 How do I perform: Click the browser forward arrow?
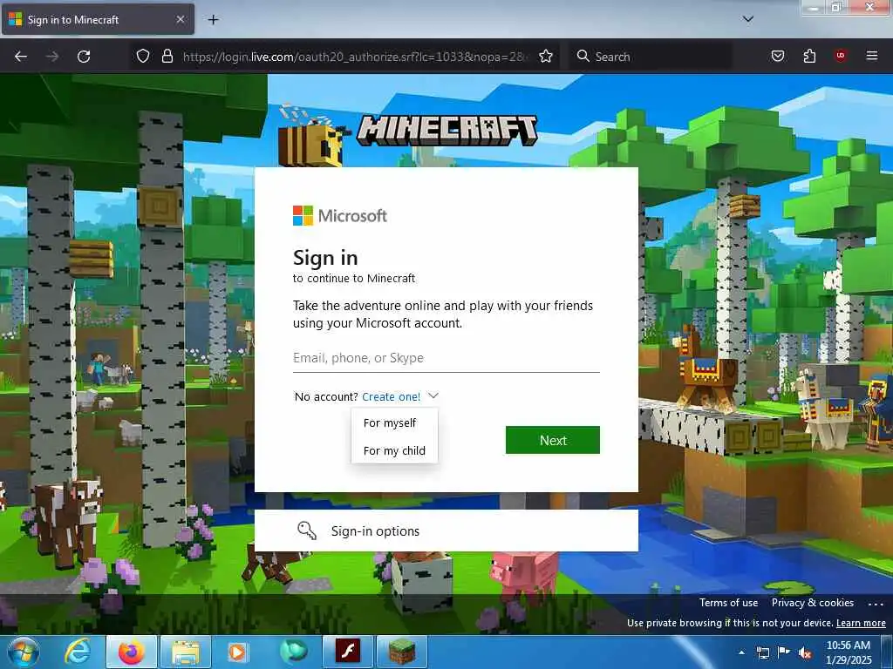pos(51,57)
